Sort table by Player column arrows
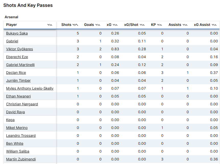 click(x=50, y=25)
